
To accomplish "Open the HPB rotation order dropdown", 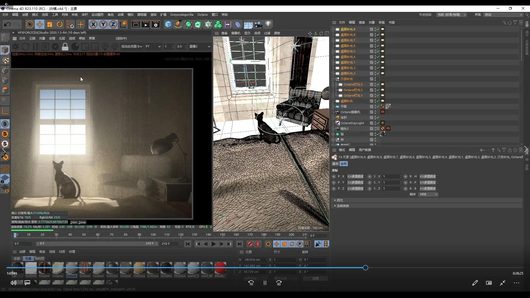I will point(428,194).
